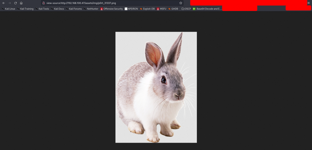Open the Kali Training bookmark
Screen dimensions: 312x150
point(25,9)
